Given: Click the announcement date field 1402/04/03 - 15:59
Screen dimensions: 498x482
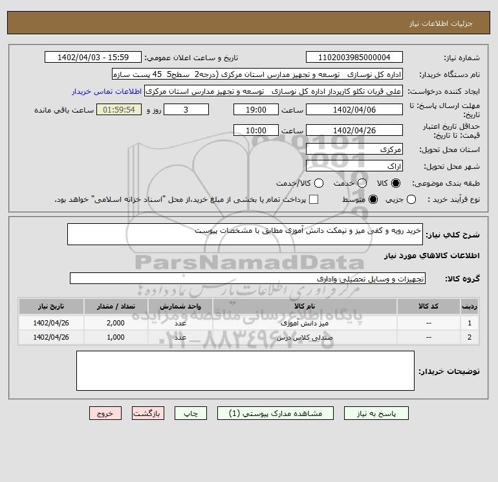Looking at the screenshot, I should [x=93, y=58].
